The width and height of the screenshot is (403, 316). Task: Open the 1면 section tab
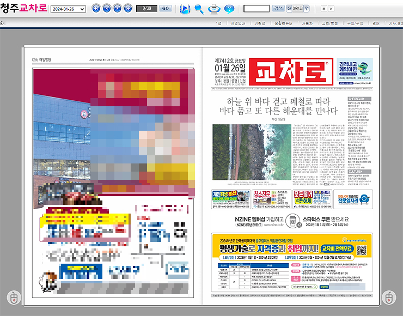218,23
